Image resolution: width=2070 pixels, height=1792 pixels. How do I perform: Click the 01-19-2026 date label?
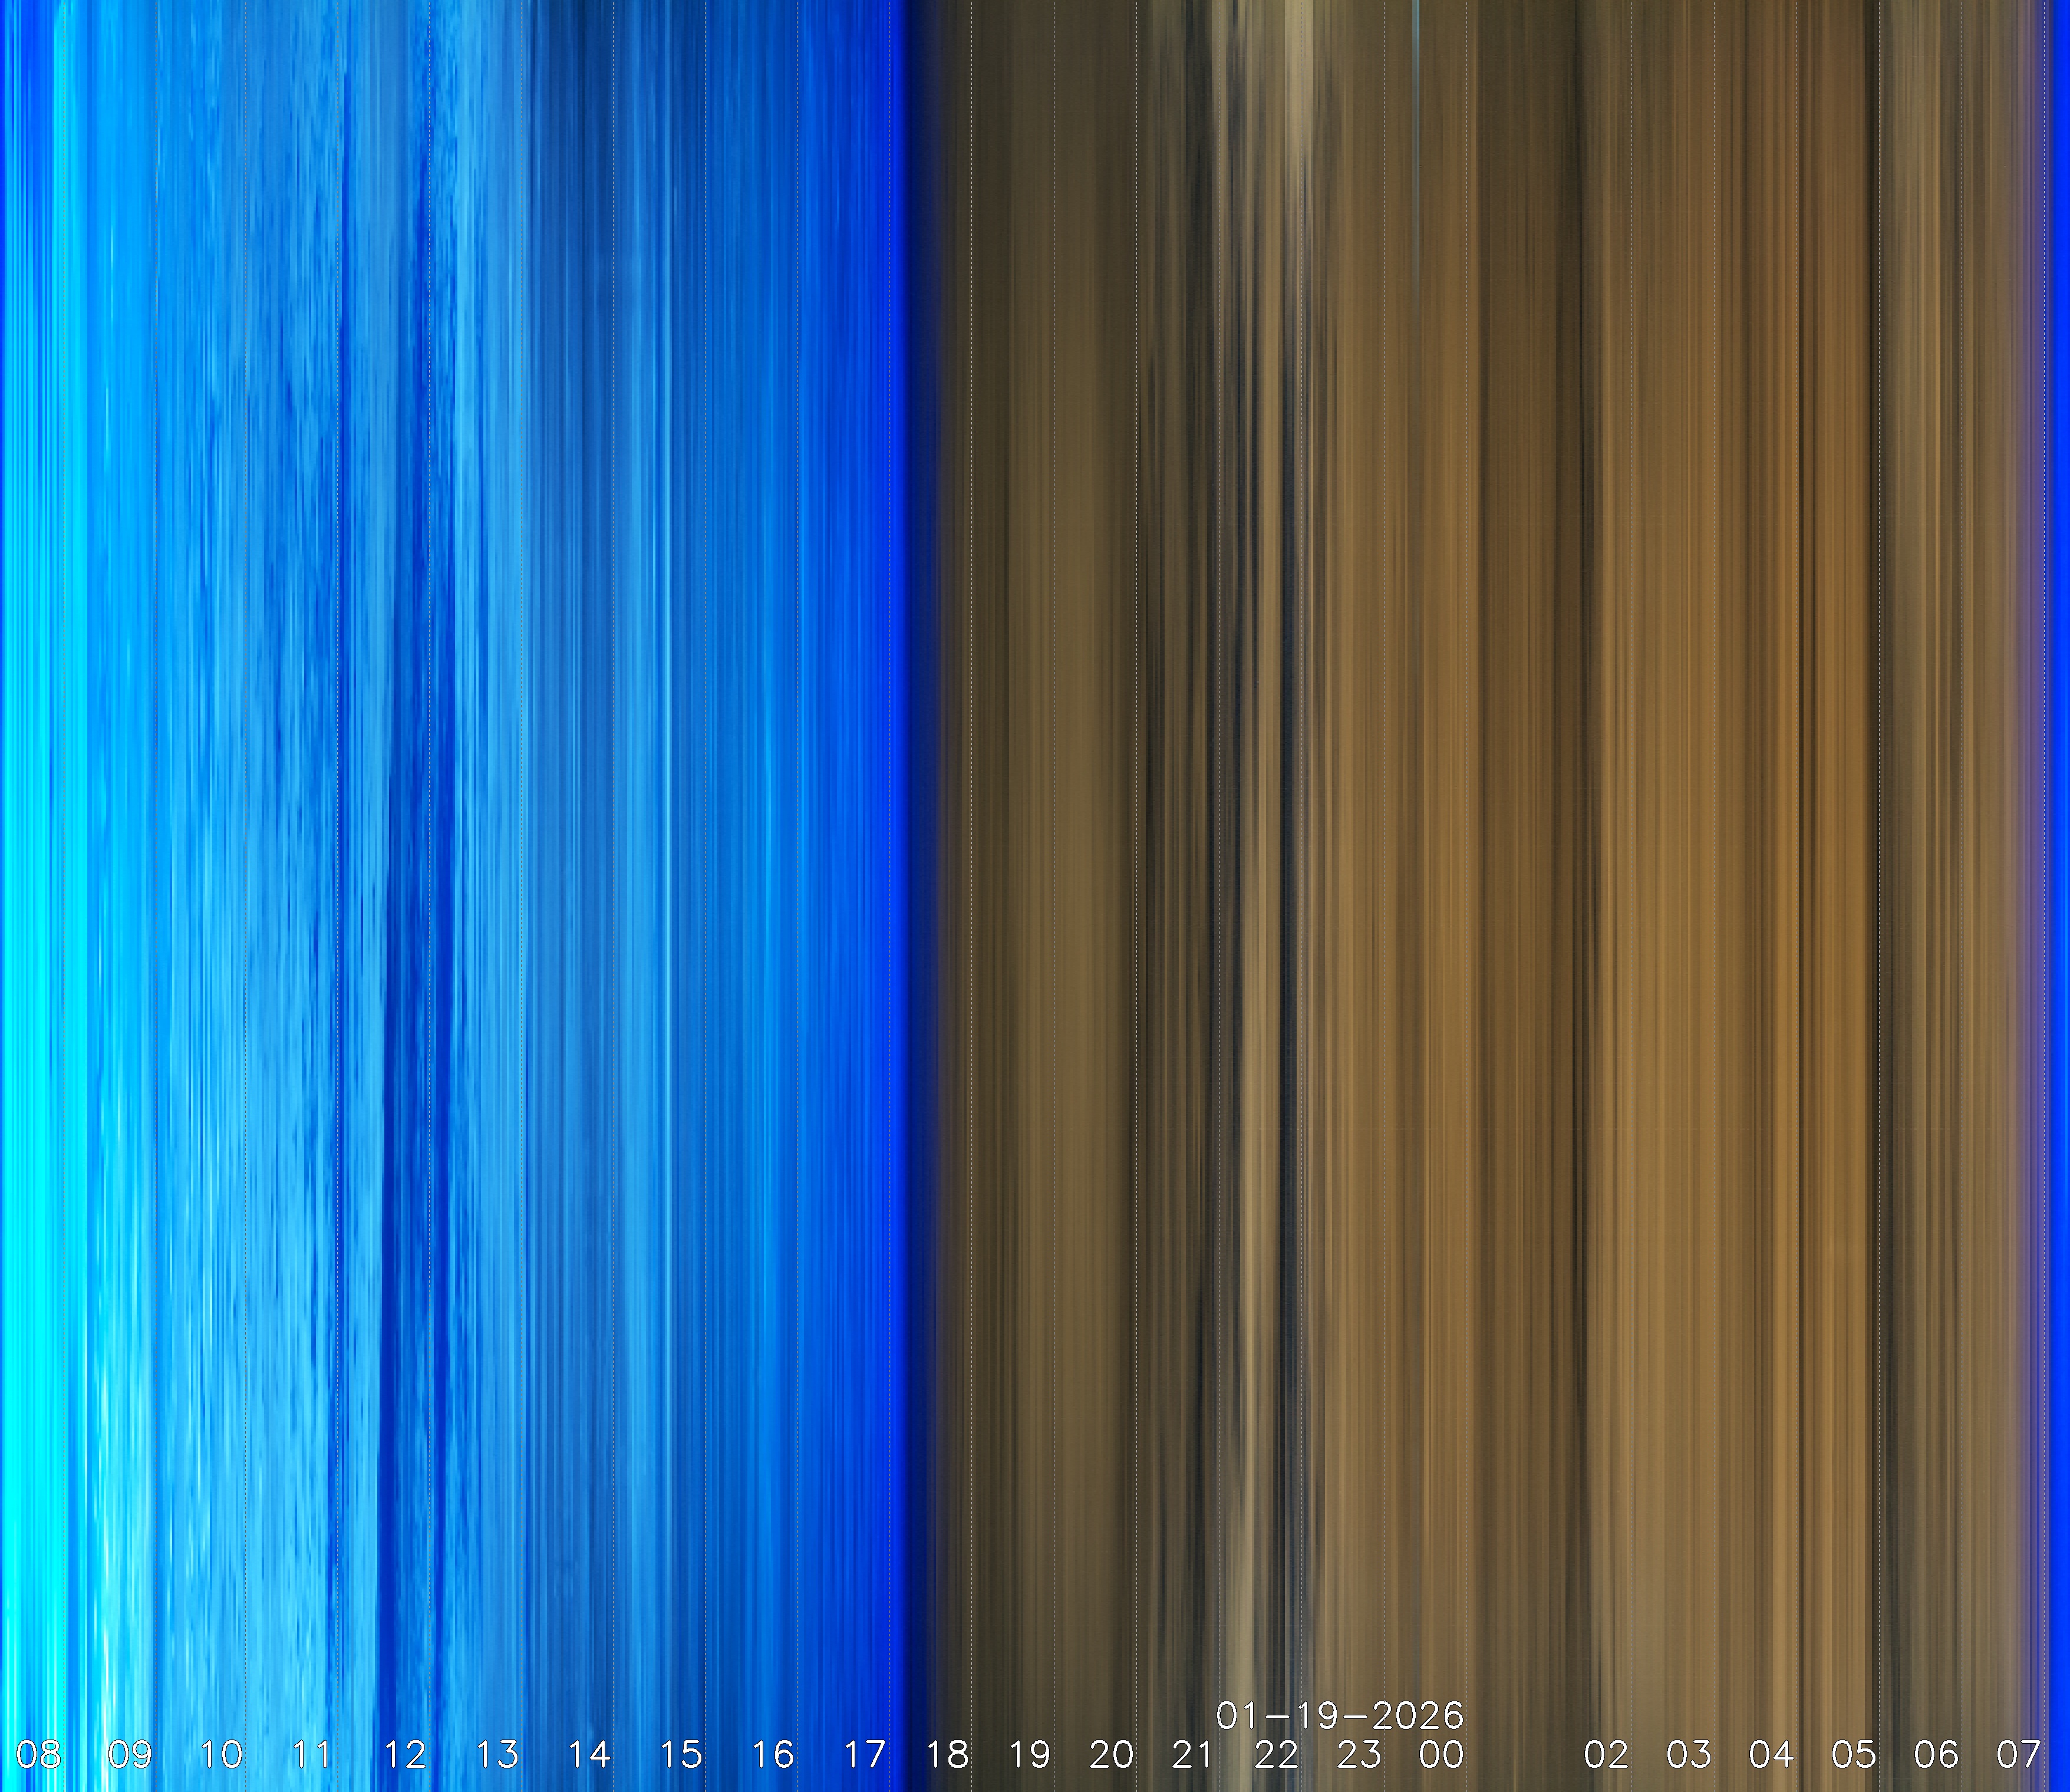(1339, 1716)
